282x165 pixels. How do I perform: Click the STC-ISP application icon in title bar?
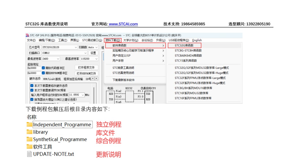[x=27, y=35]
